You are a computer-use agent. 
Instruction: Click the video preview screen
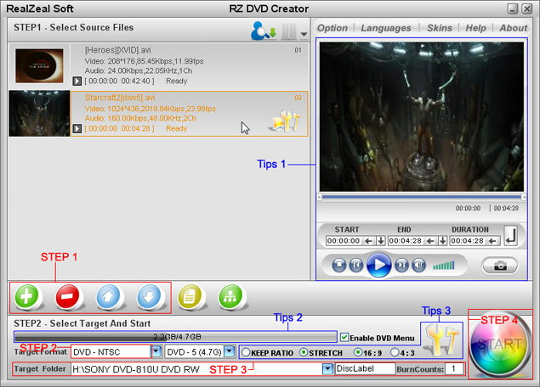(422, 117)
